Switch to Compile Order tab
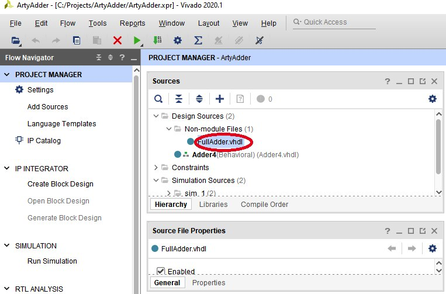 264,205
